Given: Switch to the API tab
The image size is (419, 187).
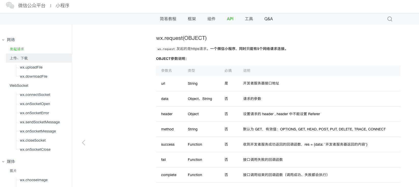Looking at the screenshot, I should click(230, 19).
